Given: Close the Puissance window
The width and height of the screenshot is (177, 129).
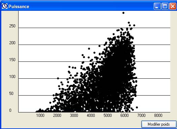Looking at the screenshot, I should (x=173, y=6).
